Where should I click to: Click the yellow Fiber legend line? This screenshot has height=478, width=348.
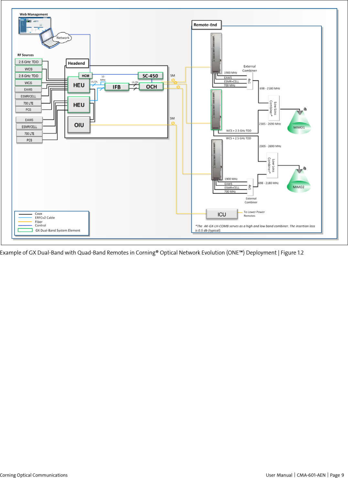coord(25,222)
